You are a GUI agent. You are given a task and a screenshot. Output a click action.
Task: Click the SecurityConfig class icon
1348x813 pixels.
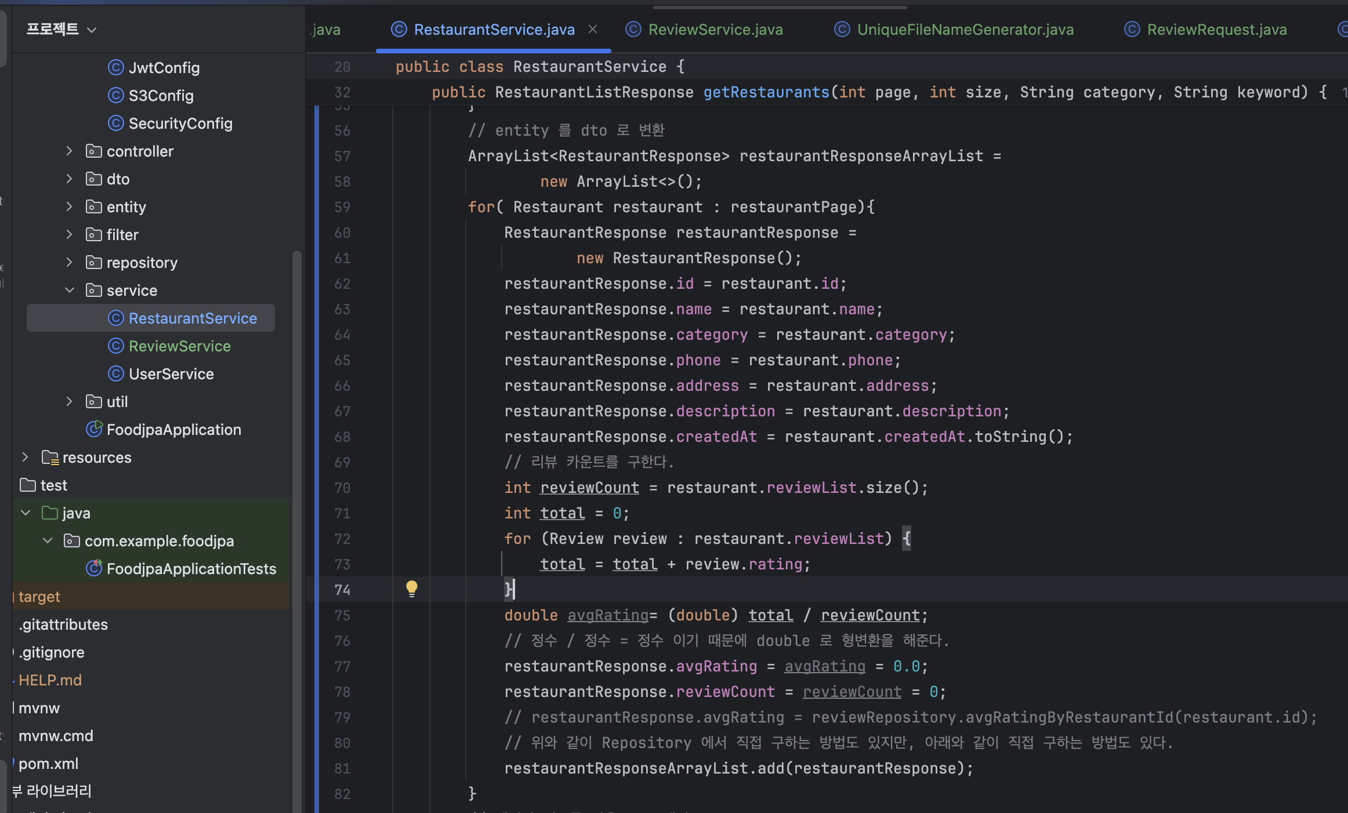(116, 124)
